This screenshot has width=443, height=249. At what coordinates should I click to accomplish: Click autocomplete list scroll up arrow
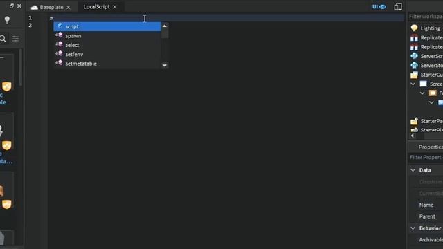tap(165, 26)
